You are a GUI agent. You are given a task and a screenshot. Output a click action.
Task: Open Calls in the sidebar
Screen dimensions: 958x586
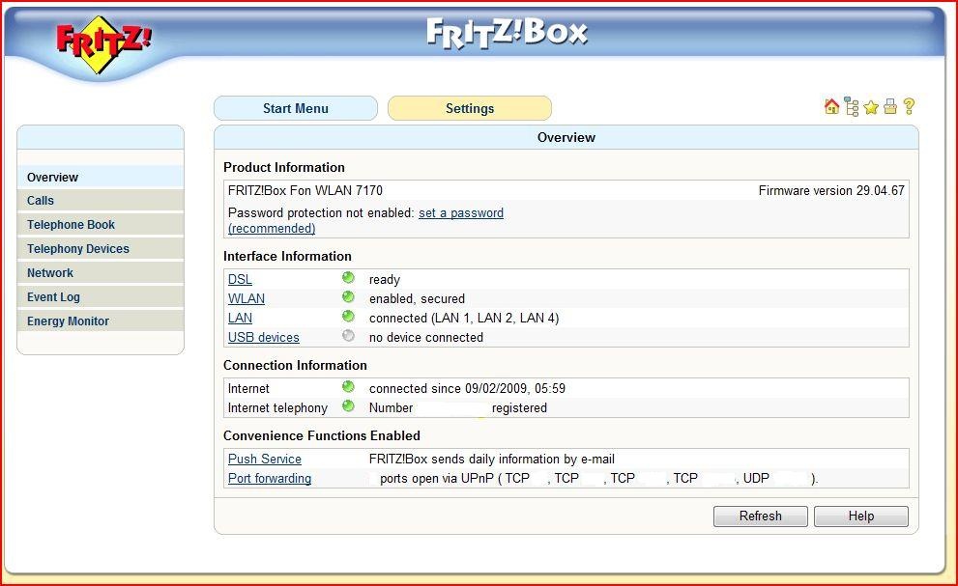click(x=101, y=200)
